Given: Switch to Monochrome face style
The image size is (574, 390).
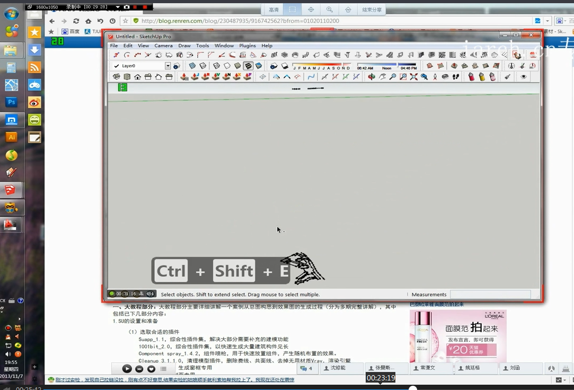Looking at the screenshot, I should coord(259,66).
